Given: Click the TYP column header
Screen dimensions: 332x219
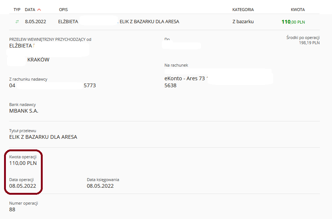Looking at the screenshot, I should point(17,10).
